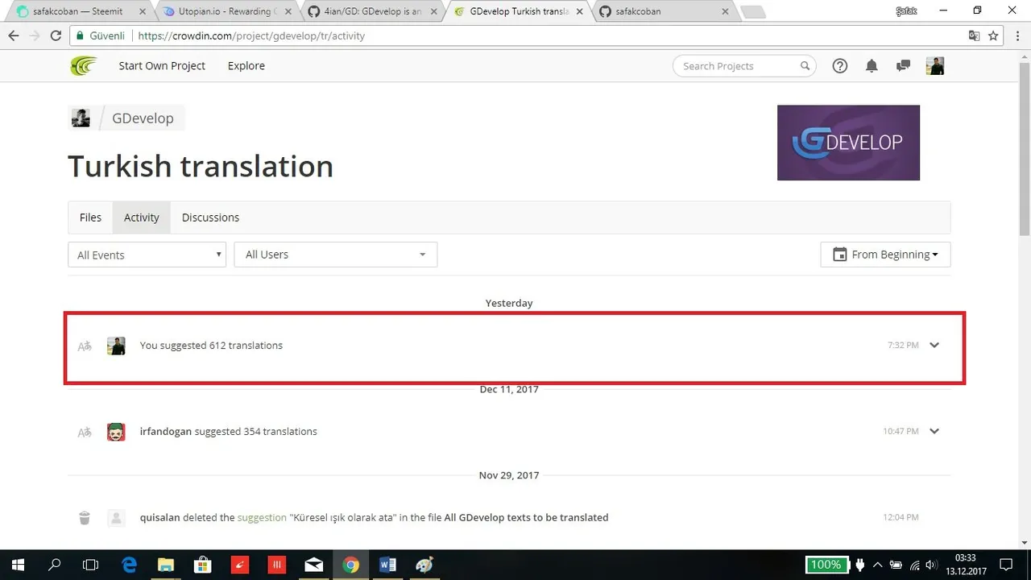Open the Action Center notifications icon
Screen dimensions: 1031x580
(x=1006, y=565)
